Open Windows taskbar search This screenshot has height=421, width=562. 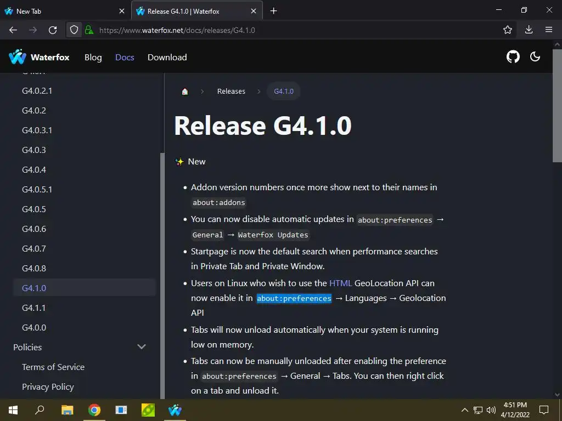click(40, 410)
